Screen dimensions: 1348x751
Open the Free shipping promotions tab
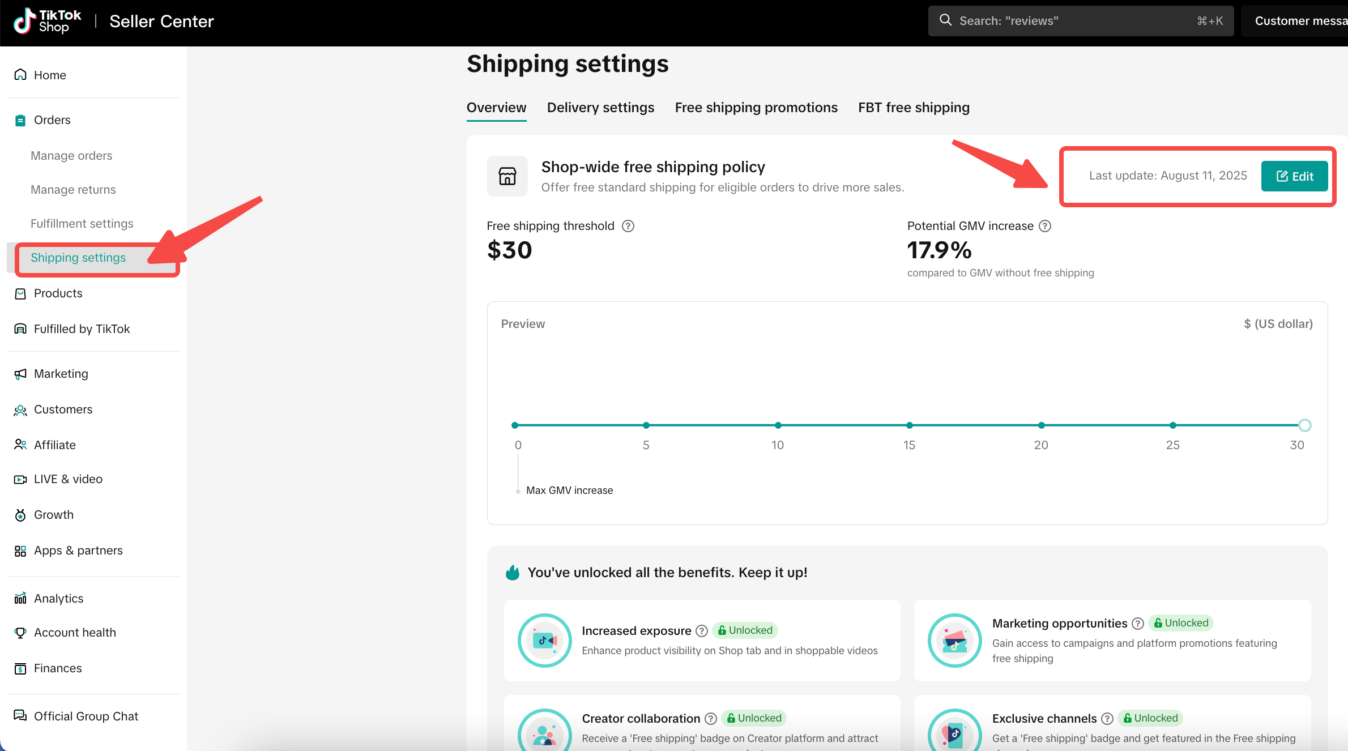click(756, 108)
